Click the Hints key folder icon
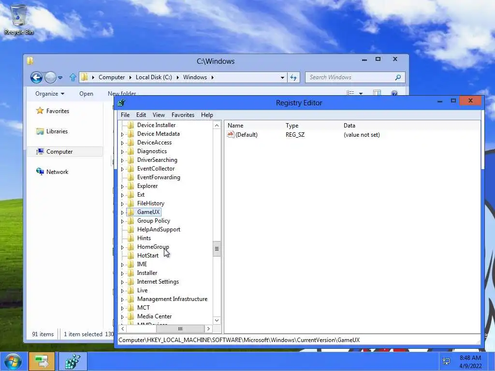This screenshot has height=371, width=495. 131,238
